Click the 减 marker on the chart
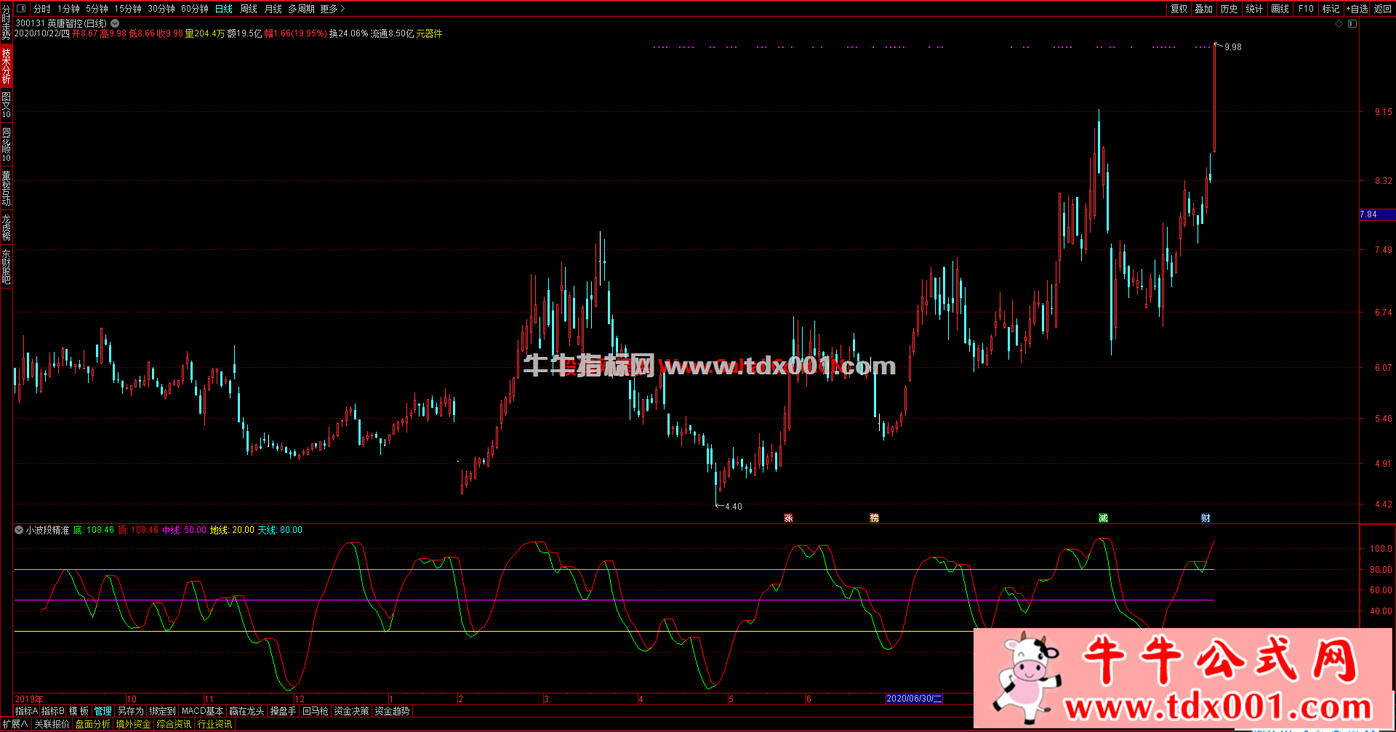 1103,518
